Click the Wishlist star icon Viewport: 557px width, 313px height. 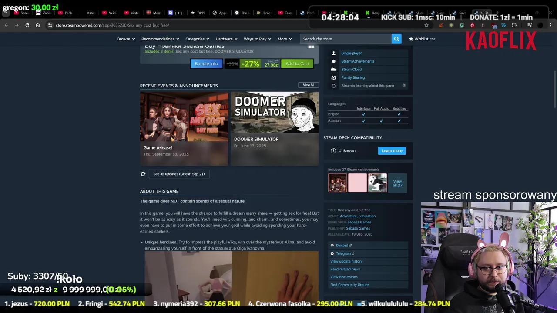[411, 39]
